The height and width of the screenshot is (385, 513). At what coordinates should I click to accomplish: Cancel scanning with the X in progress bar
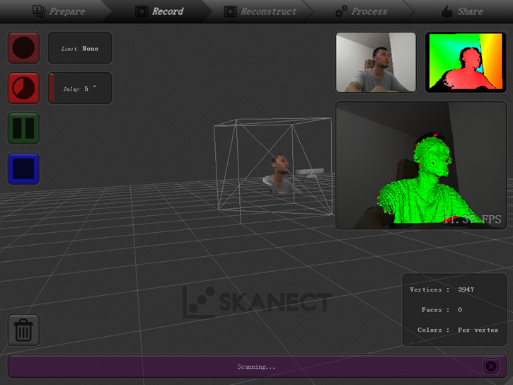point(490,367)
